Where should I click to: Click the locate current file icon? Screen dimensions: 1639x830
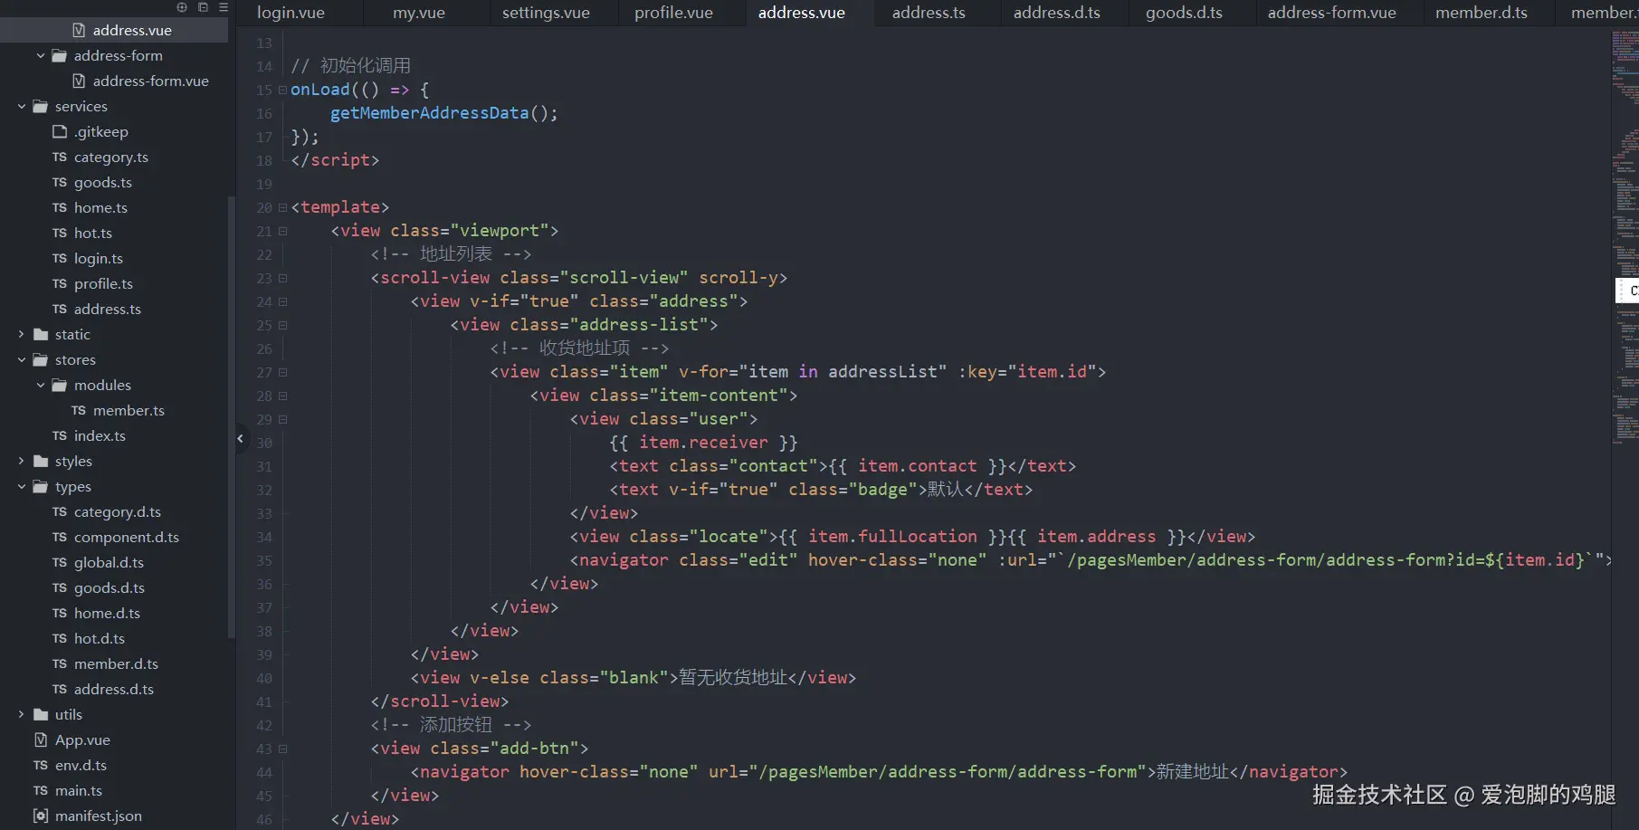click(182, 7)
